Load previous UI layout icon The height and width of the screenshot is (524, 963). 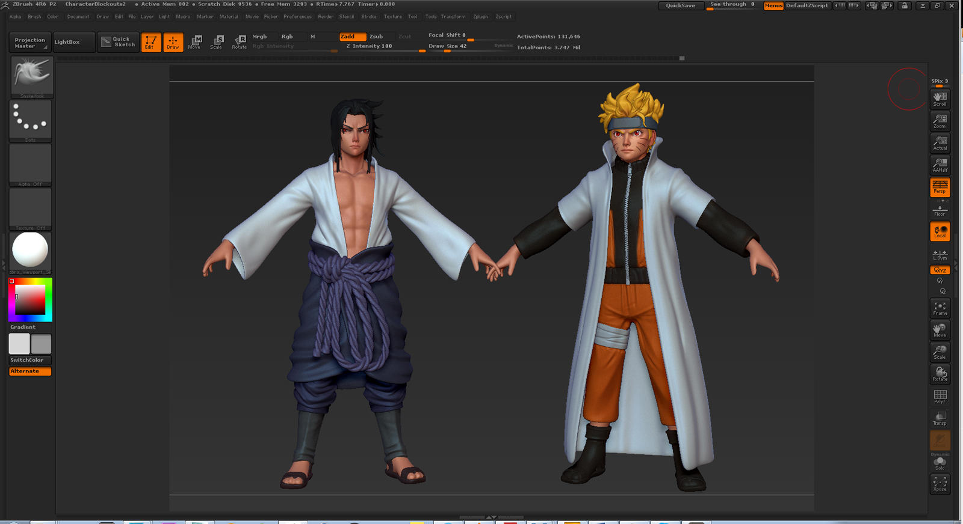coord(872,5)
